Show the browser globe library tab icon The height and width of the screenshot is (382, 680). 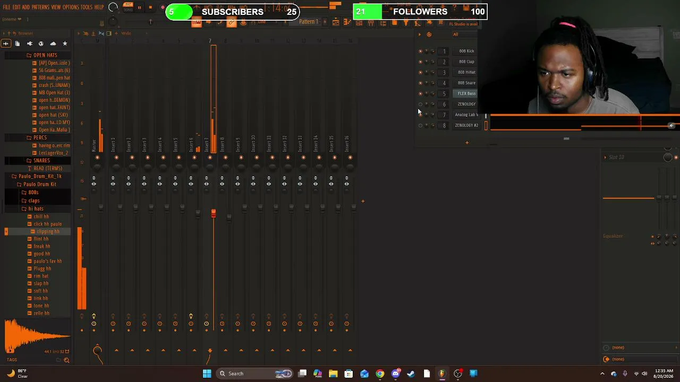[41, 44]
